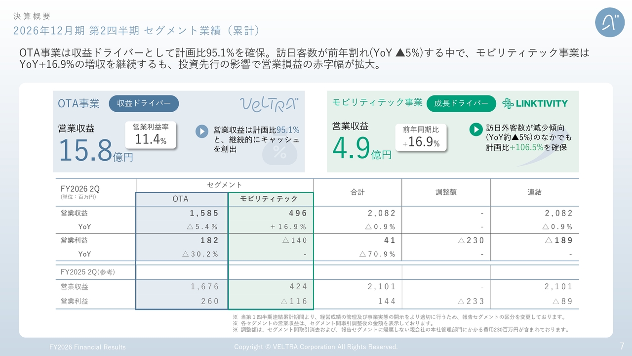632x356 pixels.
Task: Click the FY2026 Financial Results footer text
Action: pyautogui.click(x=87, y=347)
